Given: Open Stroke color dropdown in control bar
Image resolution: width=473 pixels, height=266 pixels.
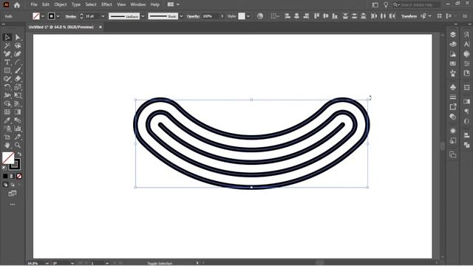Looking at the screenshot, I should pyautogui.click(x=58, y=16).
